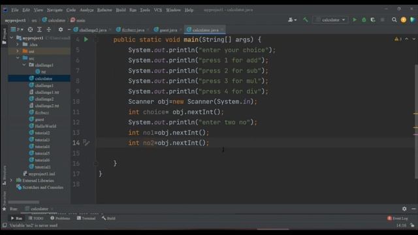Screen dimensions: 418x235
Task: Open the File menu
Action: (14, 10)
